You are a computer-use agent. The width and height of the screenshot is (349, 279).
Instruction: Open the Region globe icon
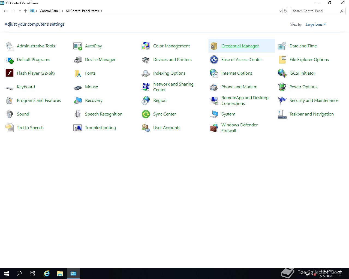click(146, 101)
